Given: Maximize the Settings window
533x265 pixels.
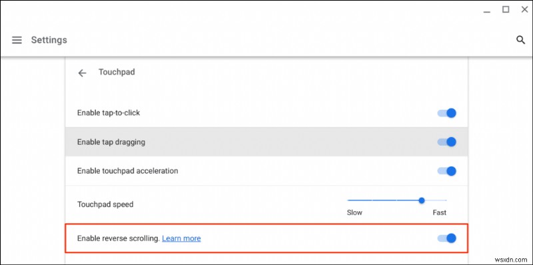Looking at the screenshot, I should tap(506, 10).
